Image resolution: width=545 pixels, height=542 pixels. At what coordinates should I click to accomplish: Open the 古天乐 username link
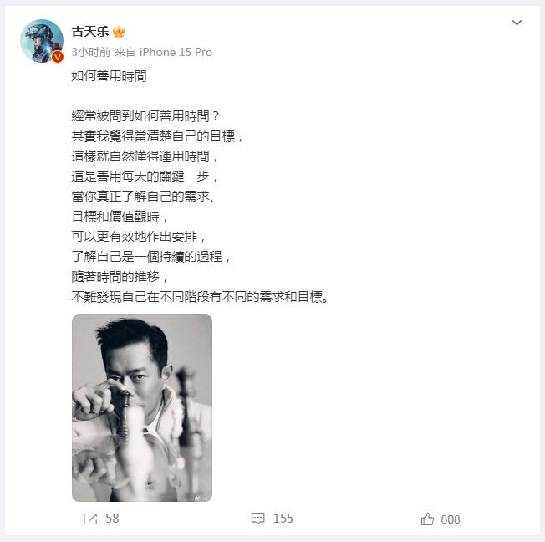pos(90,32)
